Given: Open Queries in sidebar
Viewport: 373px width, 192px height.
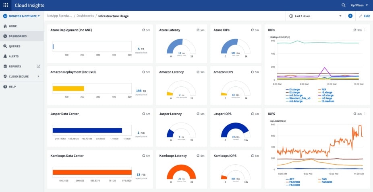Looking at the screenshot, I should click(x=22, y=46).
